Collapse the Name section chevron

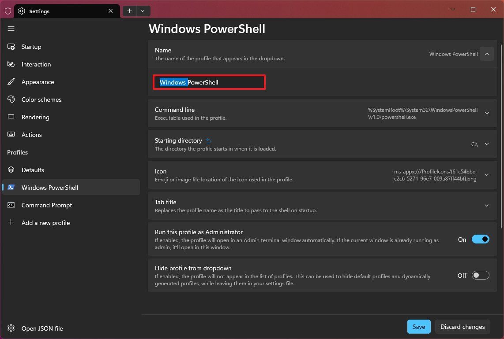point(486,54)
